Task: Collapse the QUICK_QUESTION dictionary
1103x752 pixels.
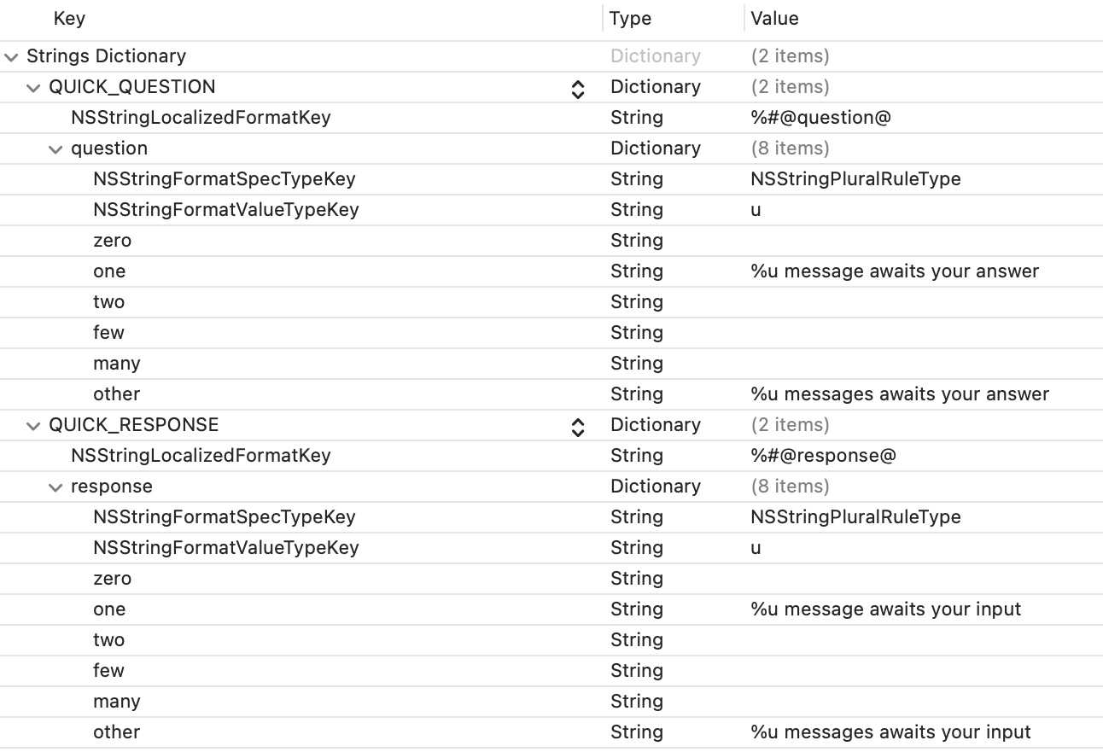Action: (x=33, y=87)
